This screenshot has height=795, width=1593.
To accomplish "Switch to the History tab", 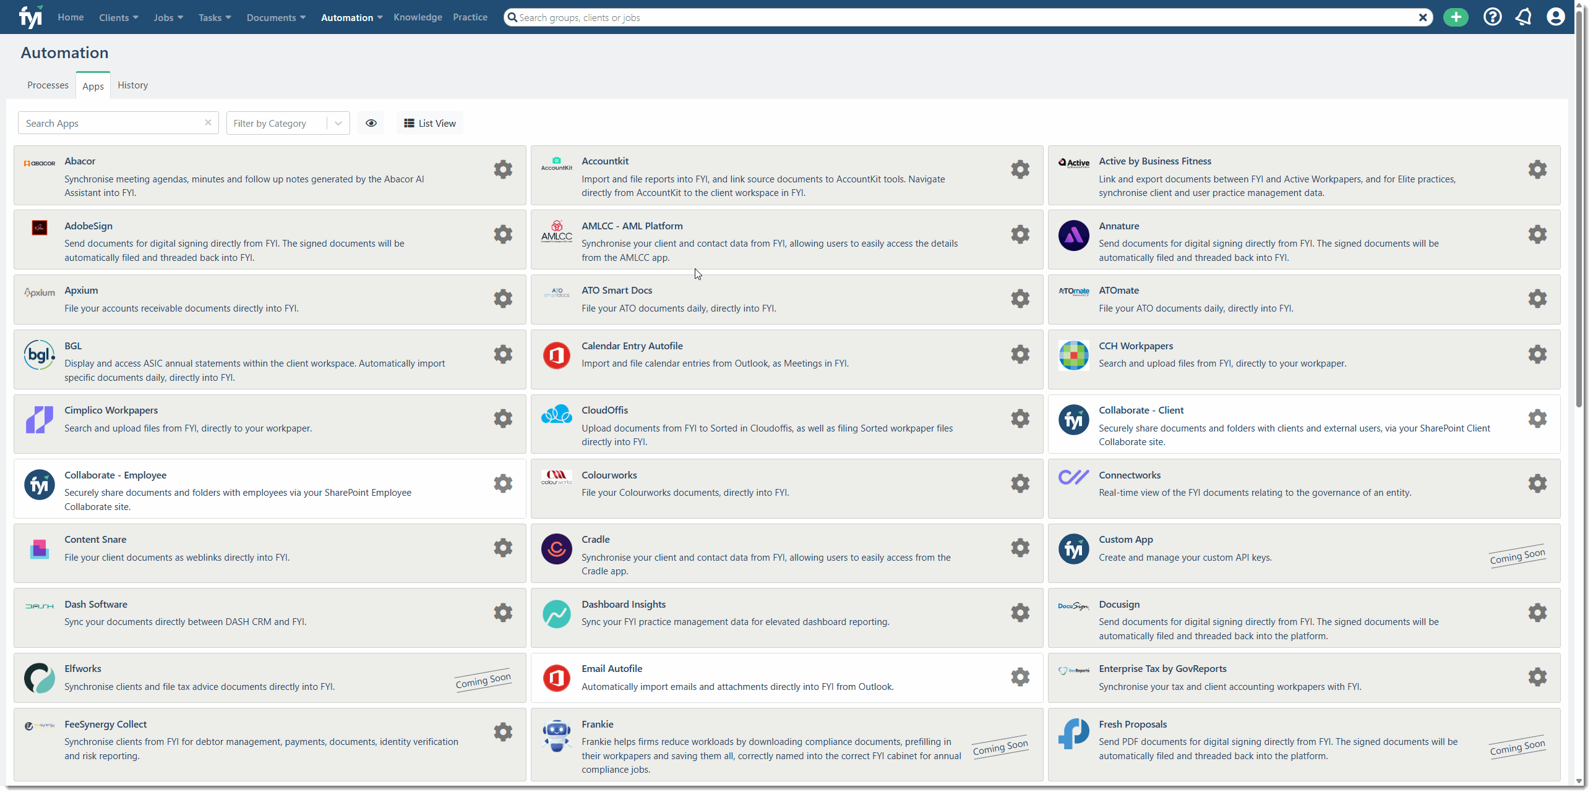I will pos(133,85).
